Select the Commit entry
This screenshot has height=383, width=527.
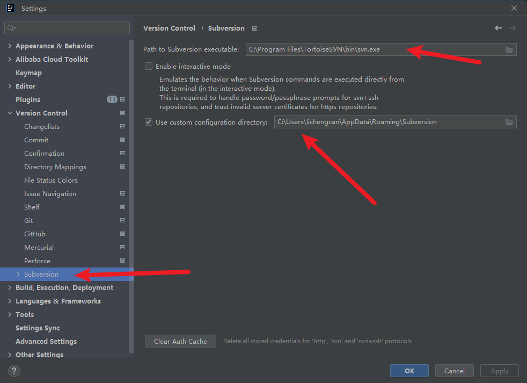point(36,140)
